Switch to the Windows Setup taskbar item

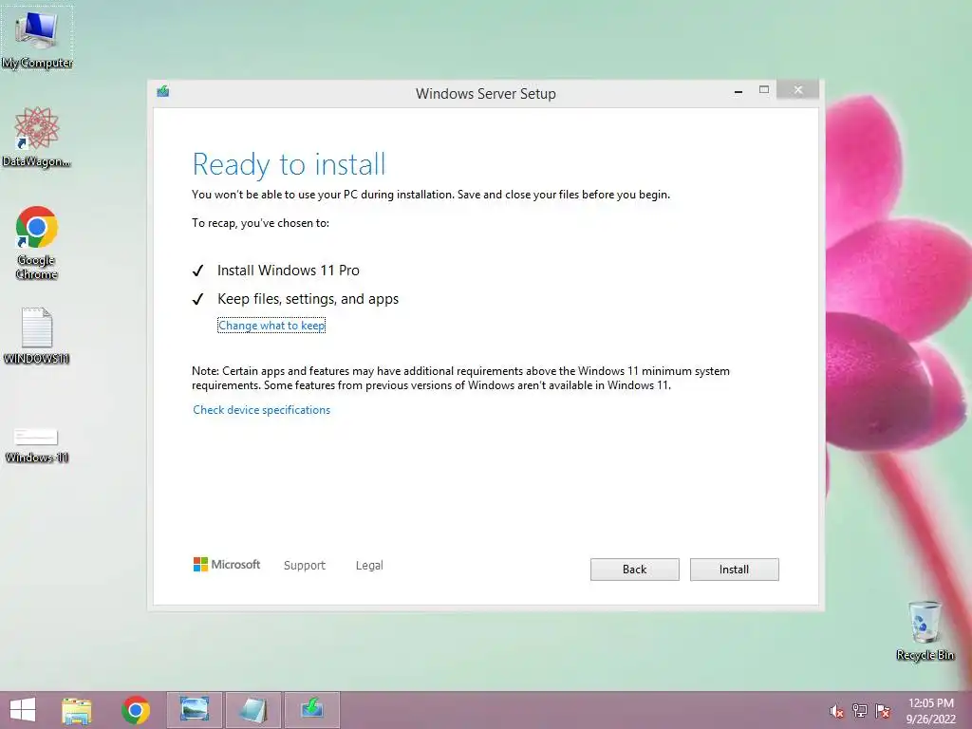point(311,710)
